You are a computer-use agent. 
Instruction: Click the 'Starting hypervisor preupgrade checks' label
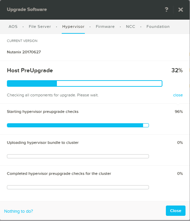43,112
